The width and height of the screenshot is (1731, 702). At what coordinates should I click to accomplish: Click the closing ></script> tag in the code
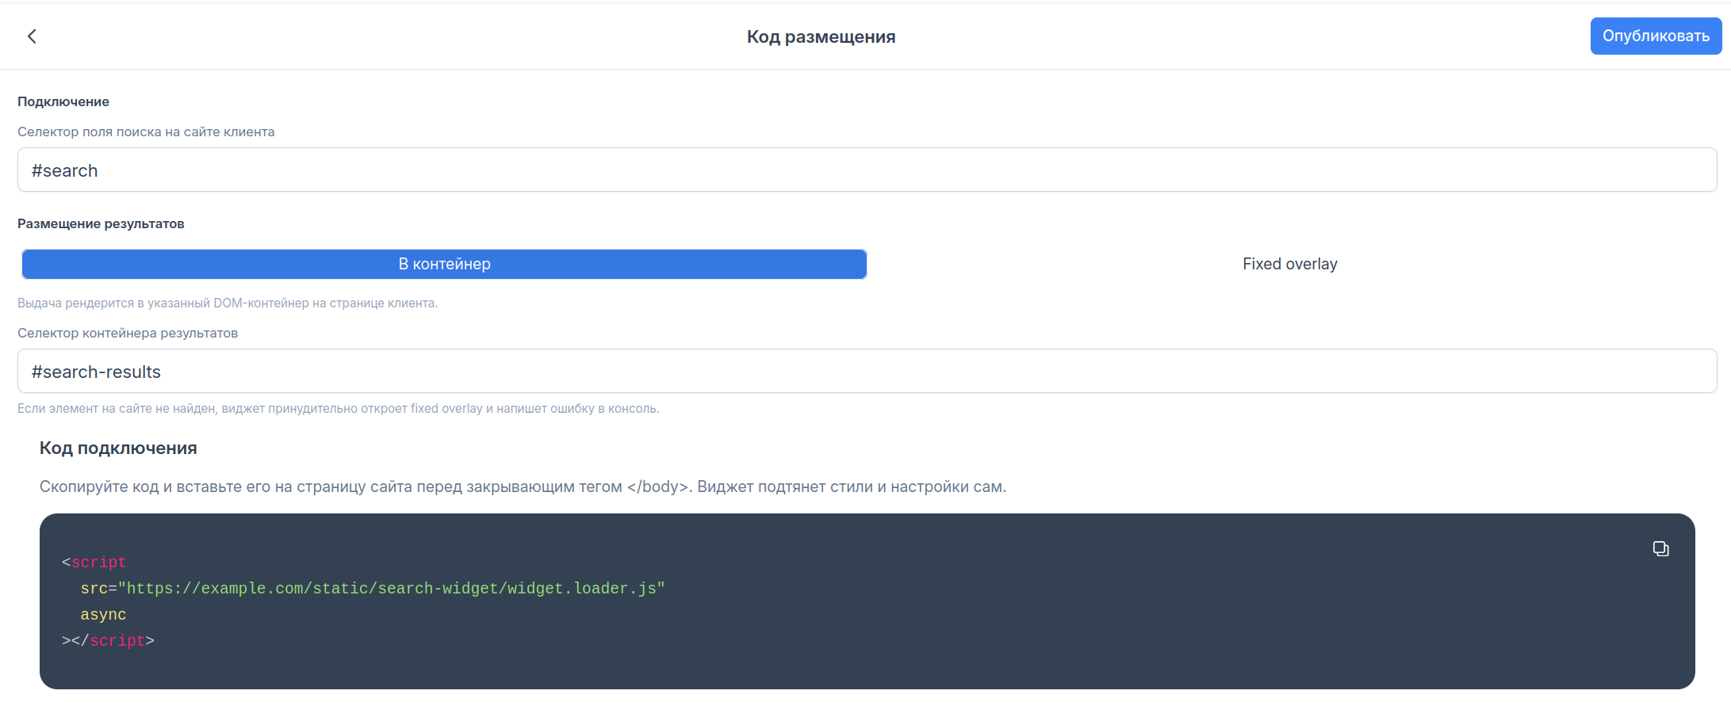click(x=108, y=640)
